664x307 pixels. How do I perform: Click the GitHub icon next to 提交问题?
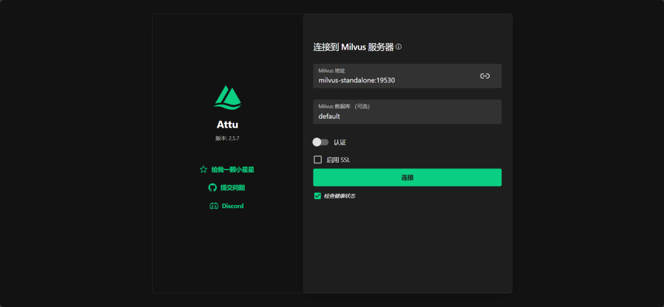tap(213, 187)
